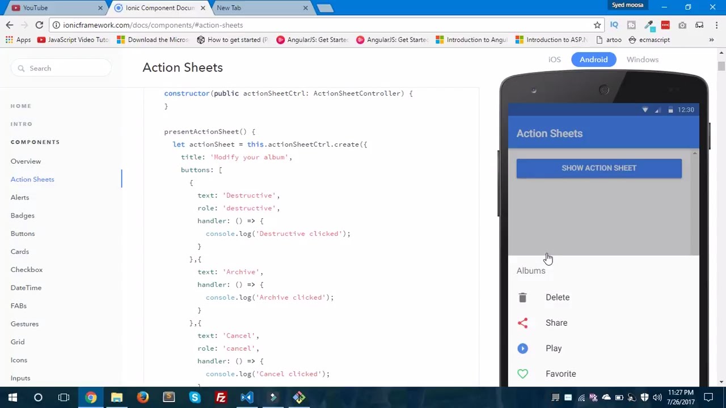Viewport: 726px width, 408px height.
Task: Go to the Icons docs page
Action: pyautogui.click(x=19, y=360)
